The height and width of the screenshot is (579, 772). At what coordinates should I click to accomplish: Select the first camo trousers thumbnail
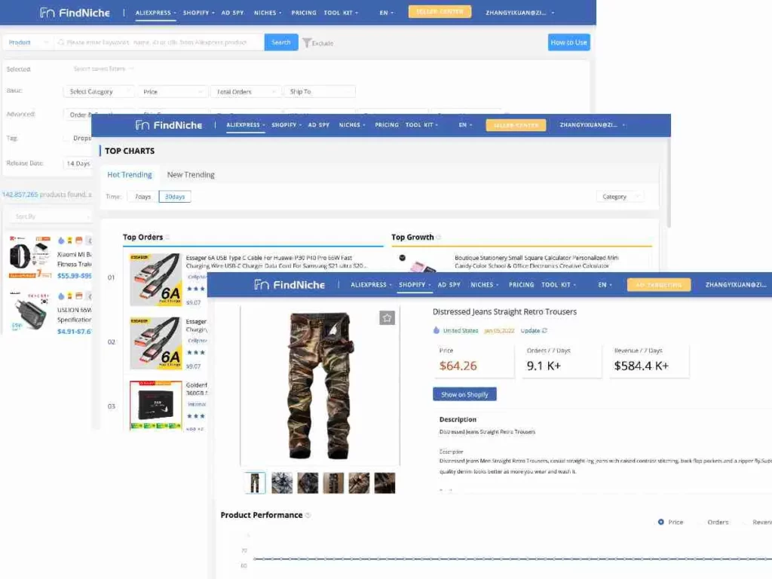(255, 482)
